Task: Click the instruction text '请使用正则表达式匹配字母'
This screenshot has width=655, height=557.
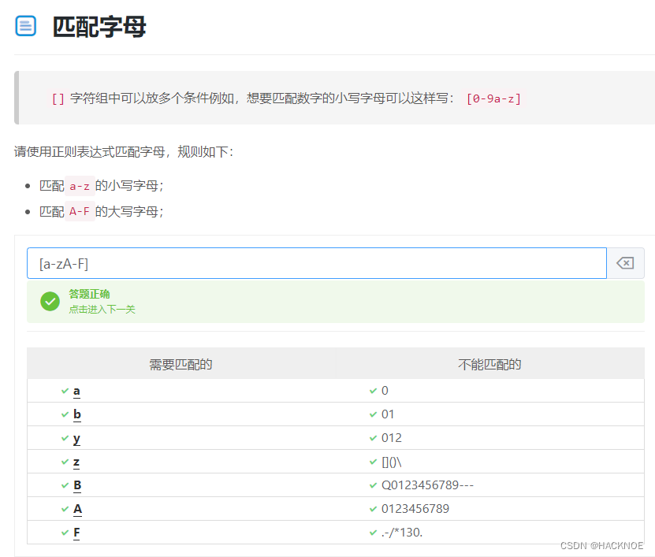Action: tap(89, 151)
